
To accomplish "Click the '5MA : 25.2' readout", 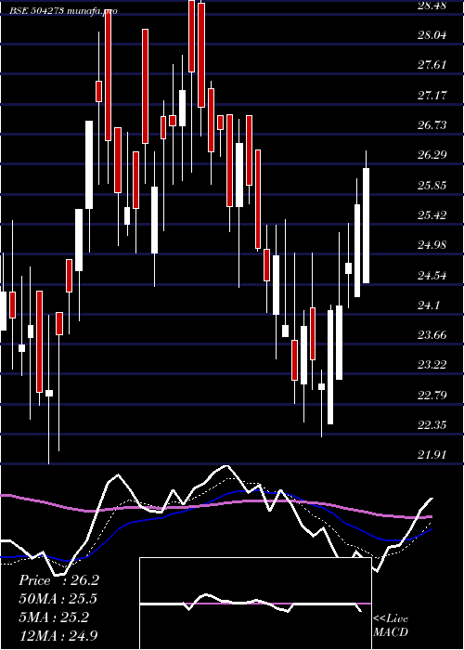I will 54,617.
